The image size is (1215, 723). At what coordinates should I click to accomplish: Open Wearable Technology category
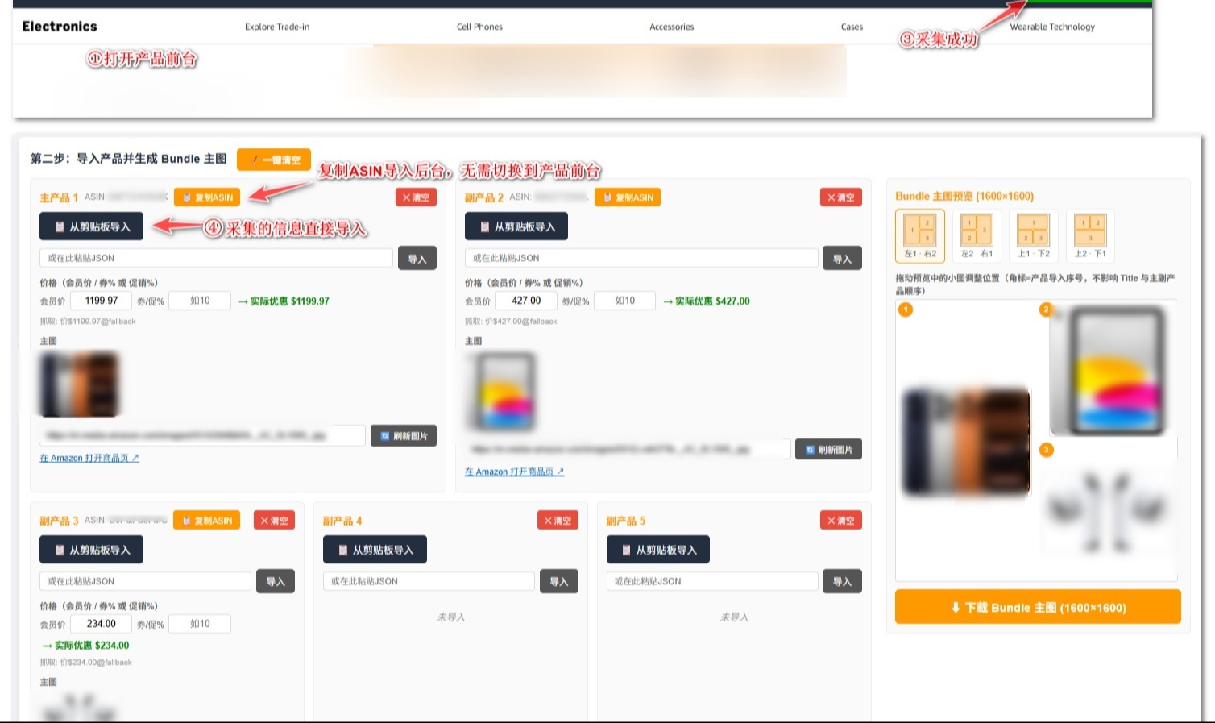1052,27
